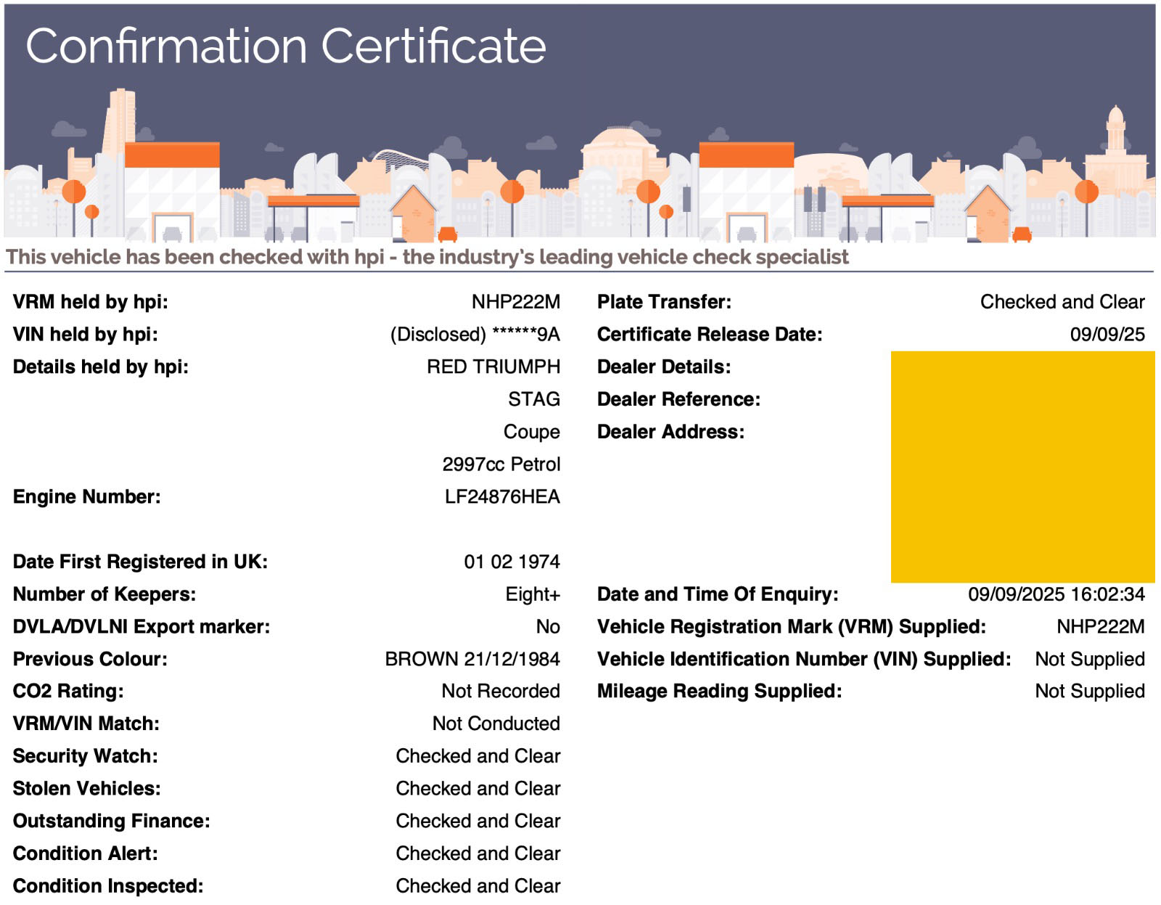Click the export marker value 'No'

tap(548, 627)
